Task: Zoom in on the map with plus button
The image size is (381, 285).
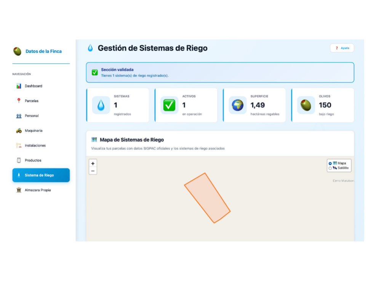Action: (x=93, y=163)
